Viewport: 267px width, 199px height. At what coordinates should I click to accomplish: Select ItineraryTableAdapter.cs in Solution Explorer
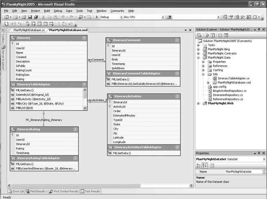coord(233,79)
